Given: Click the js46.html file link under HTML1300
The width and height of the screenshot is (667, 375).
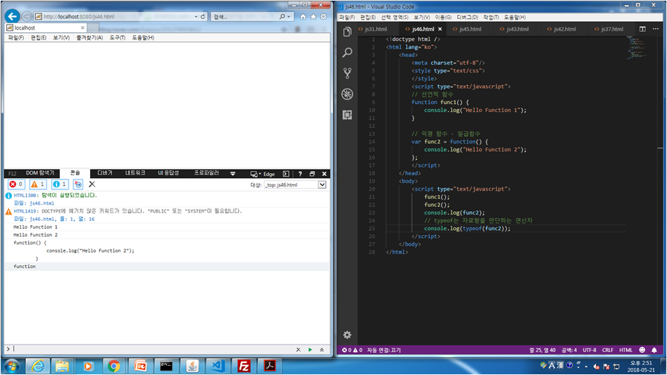Looking at the screenshot, I should (x=42, y=203).
